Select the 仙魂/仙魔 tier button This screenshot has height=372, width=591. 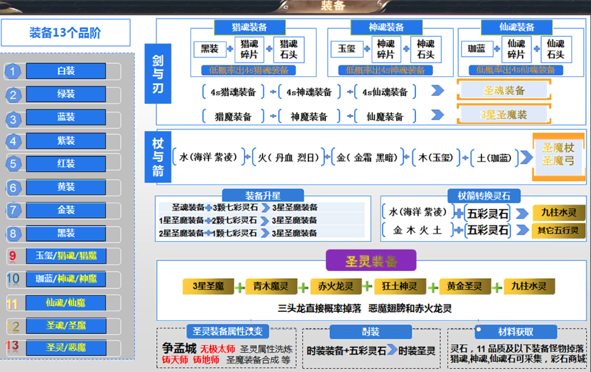coord(66,303)
